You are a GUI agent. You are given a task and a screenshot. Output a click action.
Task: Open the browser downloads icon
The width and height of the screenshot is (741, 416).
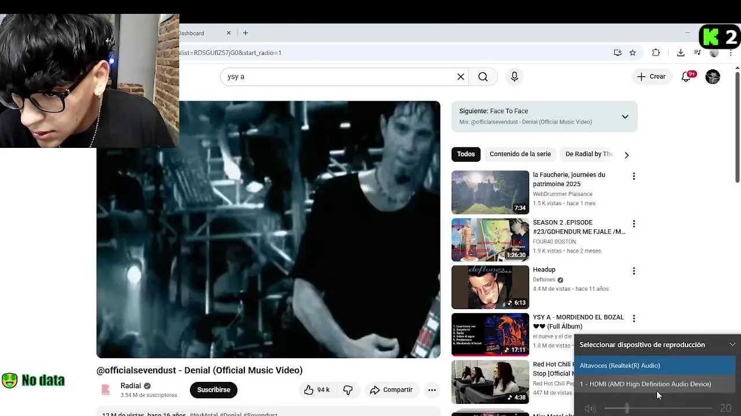tap(681, 53)
